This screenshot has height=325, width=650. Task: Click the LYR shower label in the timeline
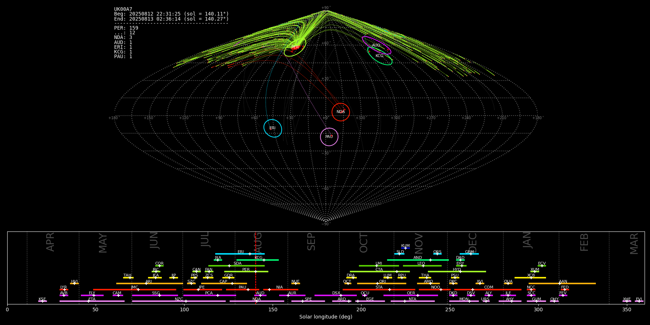point(64,287)
